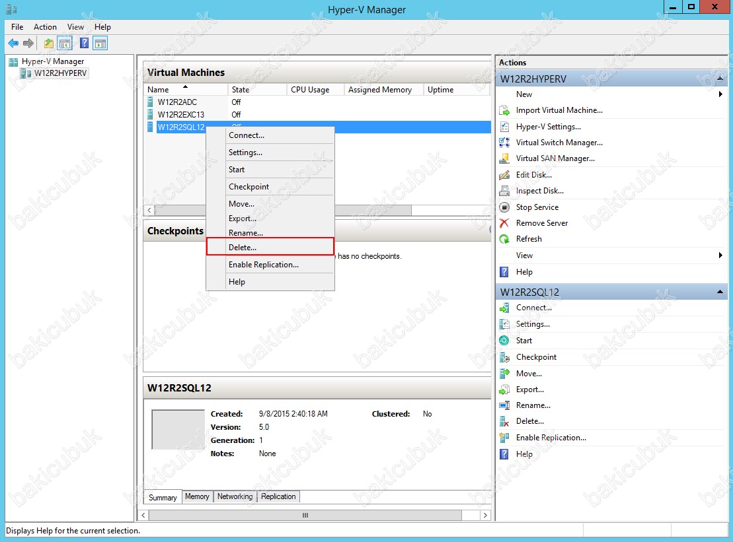This screenshot has width=733, height=542.
Task: Click the Show/Hide Action Pane toolbar icon
Action: point(100,44)
